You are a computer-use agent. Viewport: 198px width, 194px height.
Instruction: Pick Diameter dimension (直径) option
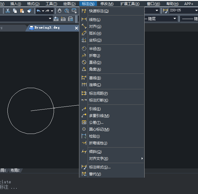(95, 62)
